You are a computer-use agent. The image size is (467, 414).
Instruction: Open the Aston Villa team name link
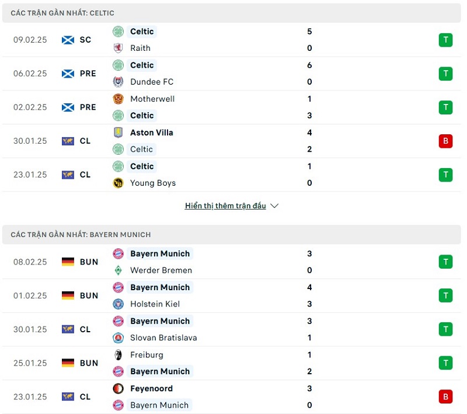pyautogui.click(x=152, y=133)
